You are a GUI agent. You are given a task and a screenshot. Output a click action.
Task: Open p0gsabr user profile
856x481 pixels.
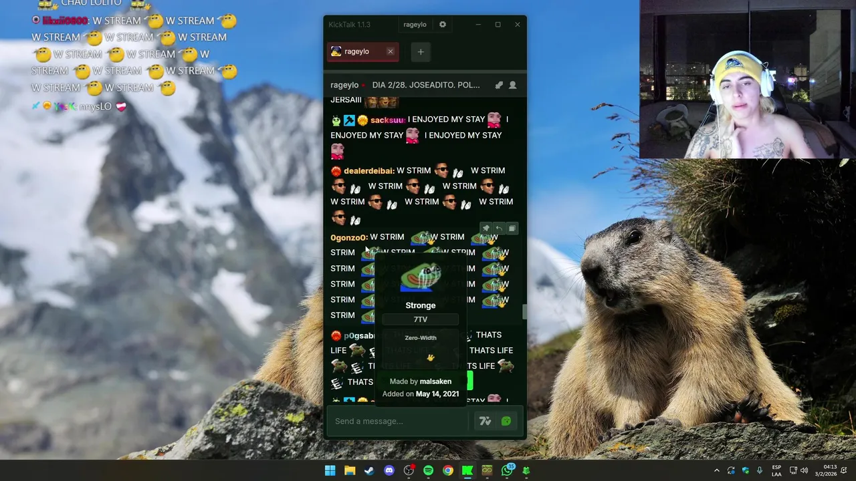[360, 335]
